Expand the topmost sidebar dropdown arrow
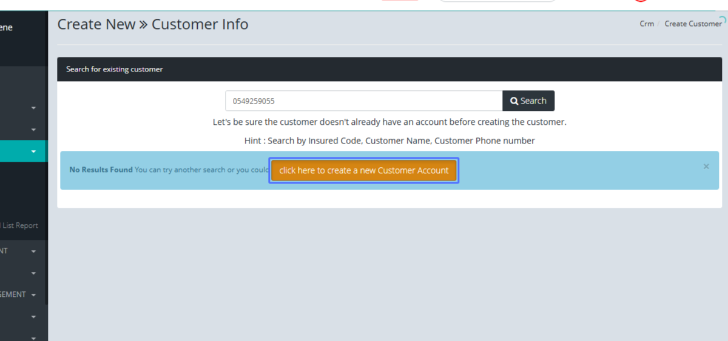Screen dimensions: 728x341 [x=33, y=108]
